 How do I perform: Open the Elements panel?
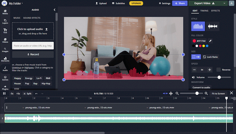[5, 59]
